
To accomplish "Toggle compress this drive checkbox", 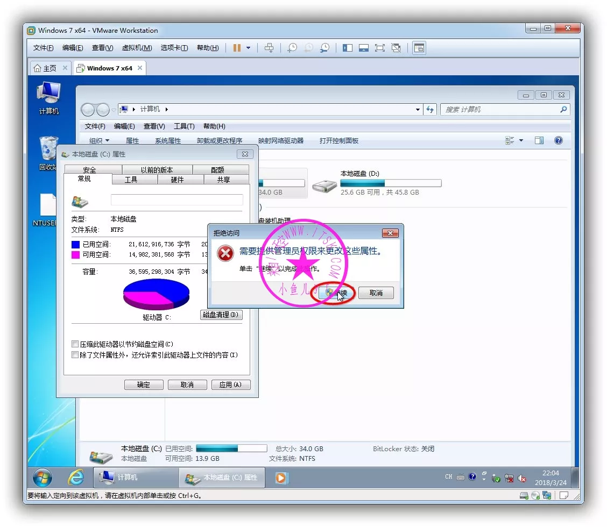I will point(75,344).
